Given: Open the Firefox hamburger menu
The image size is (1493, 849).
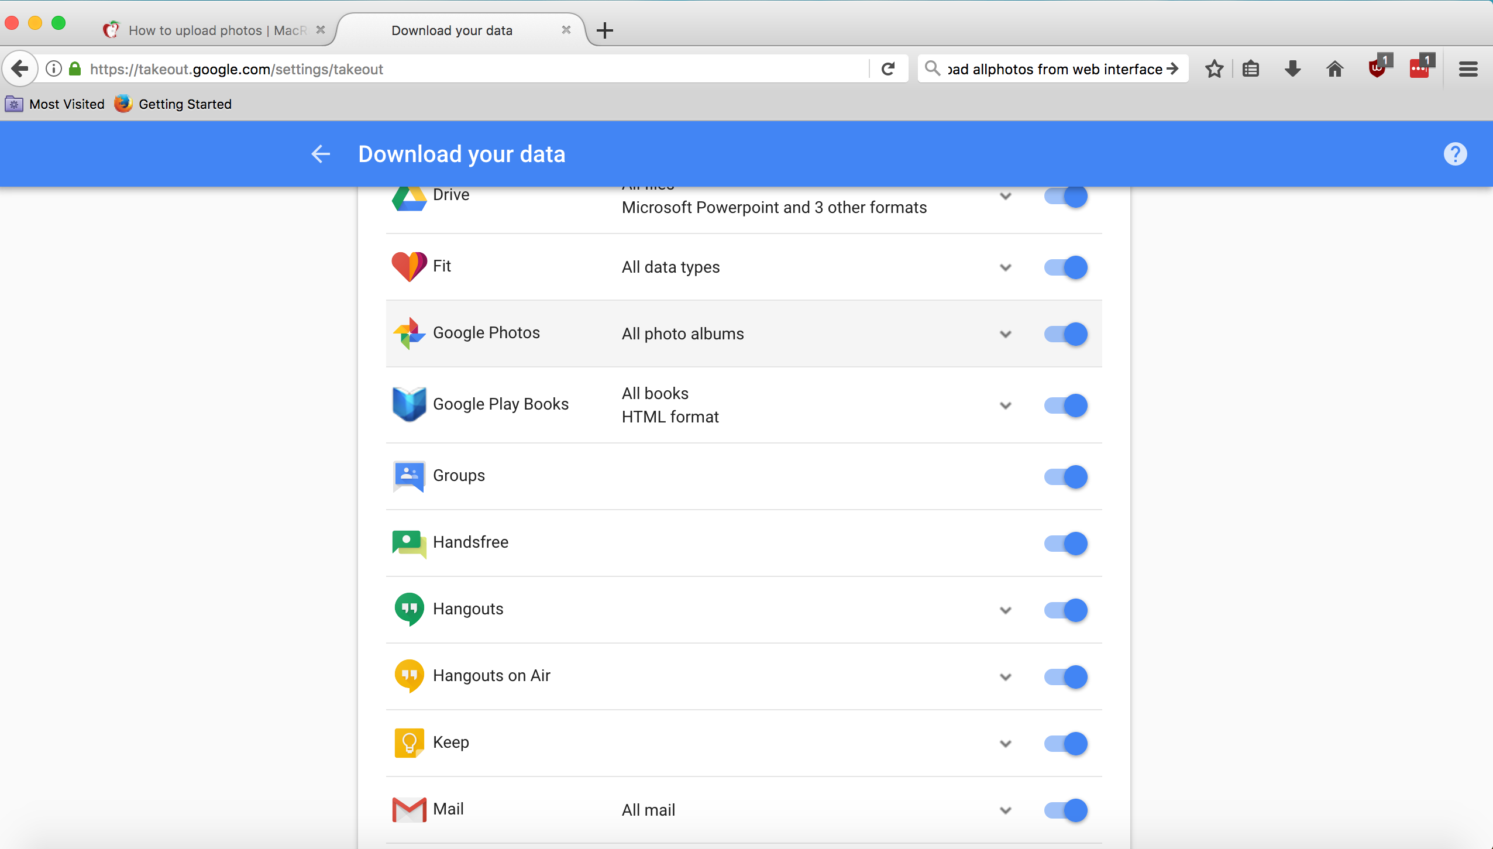Looking at the screenshot, I should 1468,69.
